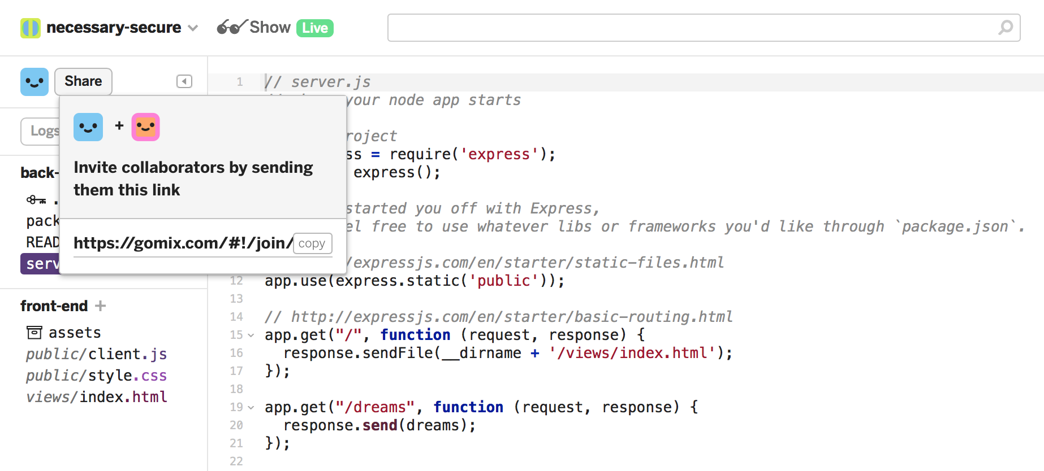Click the necessary-secure project logo icon
This screenshot has width=1044, height=471.
point(30,28)
